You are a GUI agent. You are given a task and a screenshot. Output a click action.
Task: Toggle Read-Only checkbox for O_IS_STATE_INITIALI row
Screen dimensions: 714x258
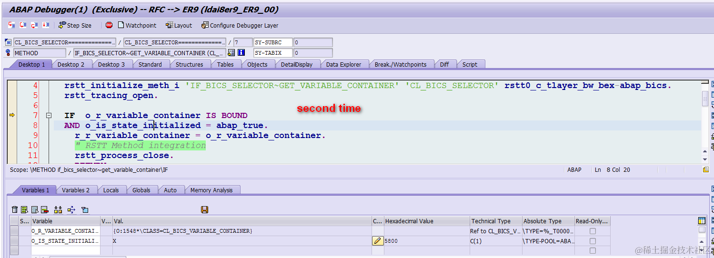pyautogui.click(x=593, y=241)
